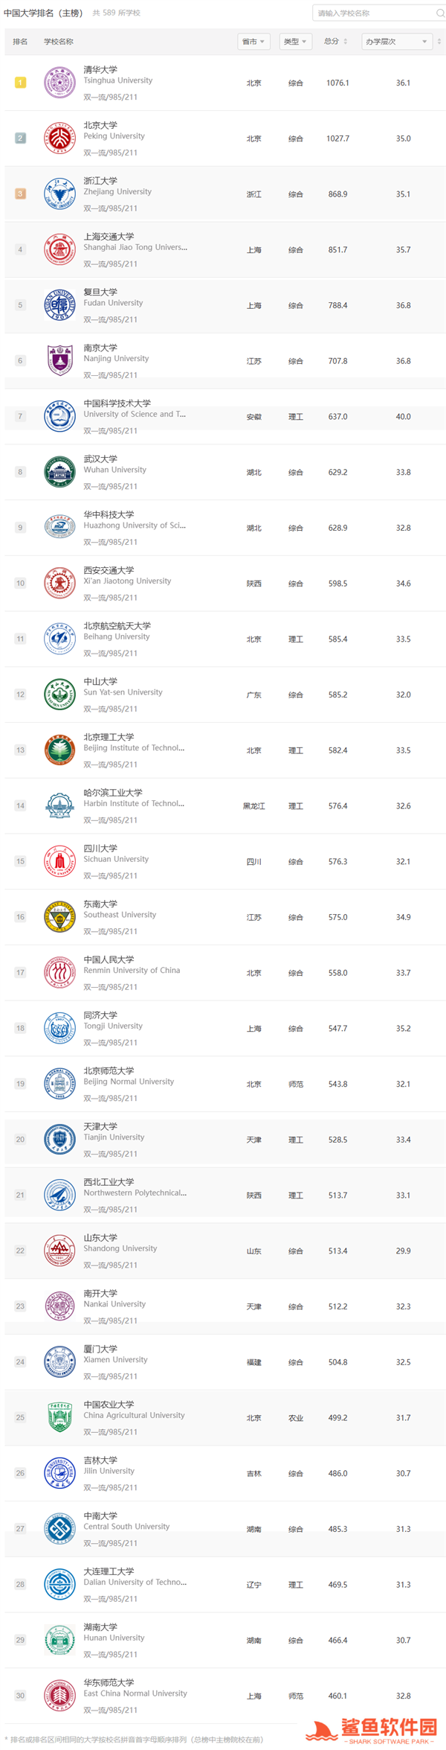Expand the 办学层次 indicator dropdown
Image resolution: width=446 pixels, height=1750 pixels.
(x=395, y=42)
